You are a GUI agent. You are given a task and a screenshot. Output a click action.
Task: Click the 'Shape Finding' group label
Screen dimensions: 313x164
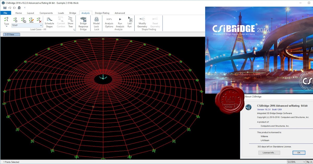(149, 29)
